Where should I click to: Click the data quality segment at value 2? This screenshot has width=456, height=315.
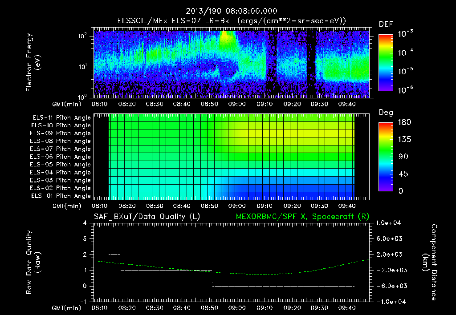coord(114,254)
